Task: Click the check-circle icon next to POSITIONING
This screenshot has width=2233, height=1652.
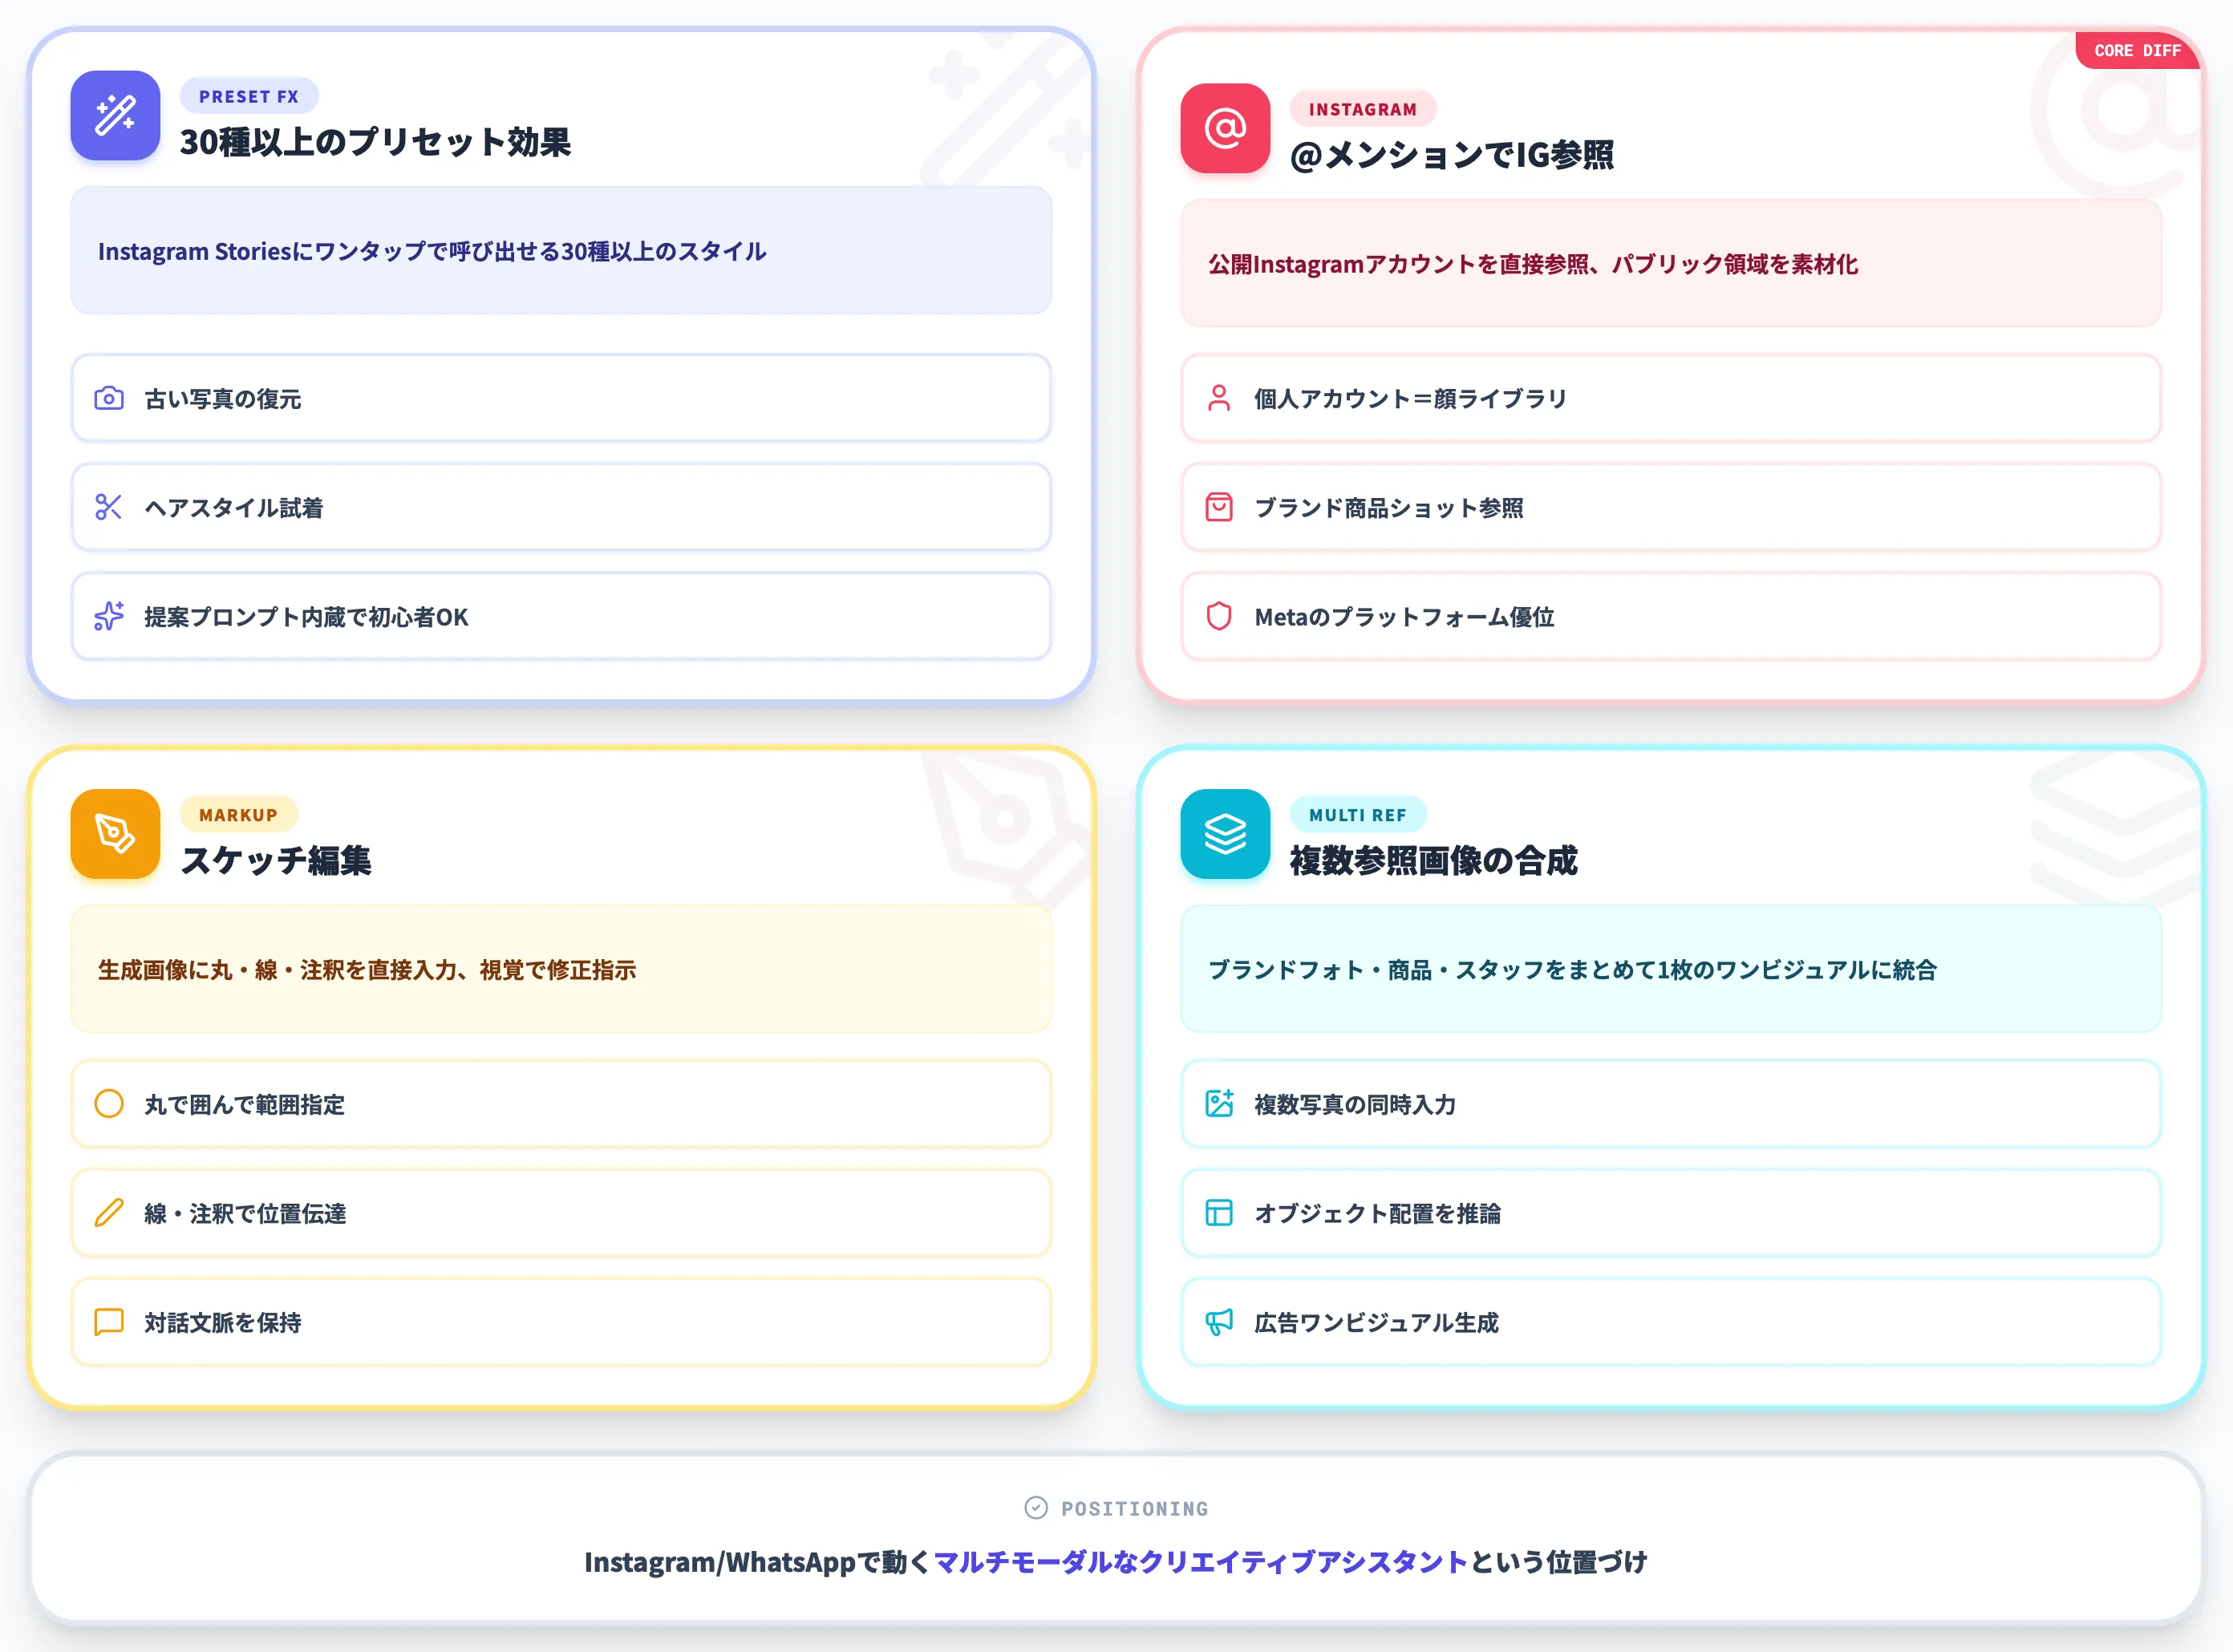Action: (1036, 1508)
